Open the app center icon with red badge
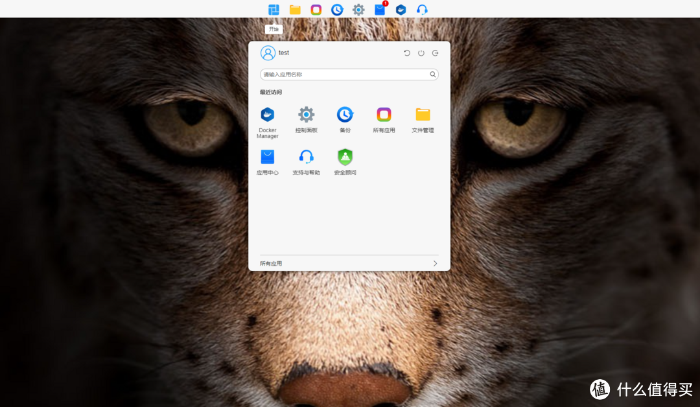Viewport: 700px width, 407px height. [380, 10]
